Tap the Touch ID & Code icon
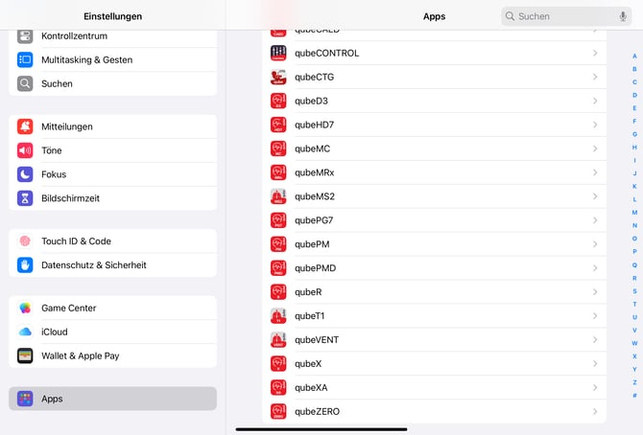 (x=25, y=241)
